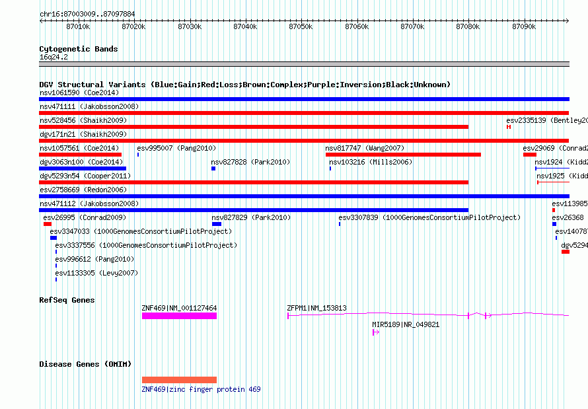Click the esv26995 (Conrad2009) red marker
This screenshot has width=588, height=409.
tap(48, 224)
